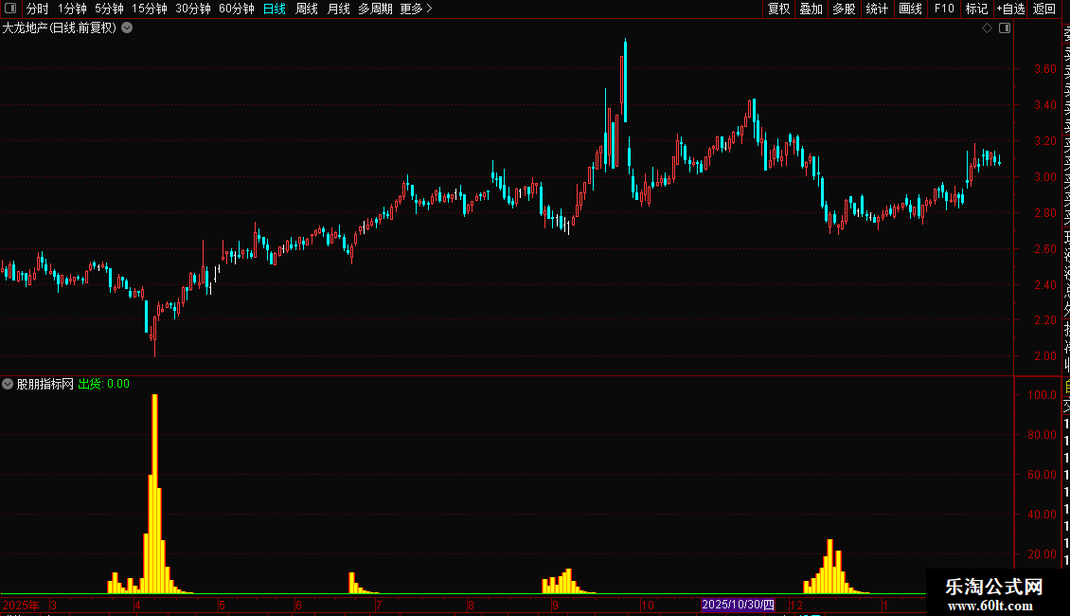The height and width of the screenshot is (616, 1070).
Task: Click the 100.0 indicator axis label
Action: point(1042,395)
